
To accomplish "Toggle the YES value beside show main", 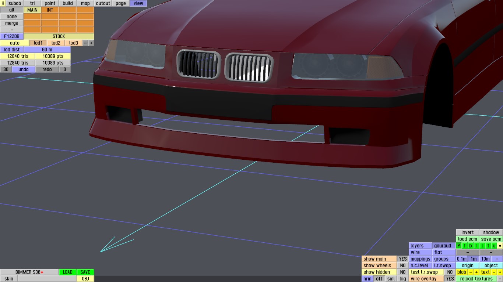I will 403,259.
